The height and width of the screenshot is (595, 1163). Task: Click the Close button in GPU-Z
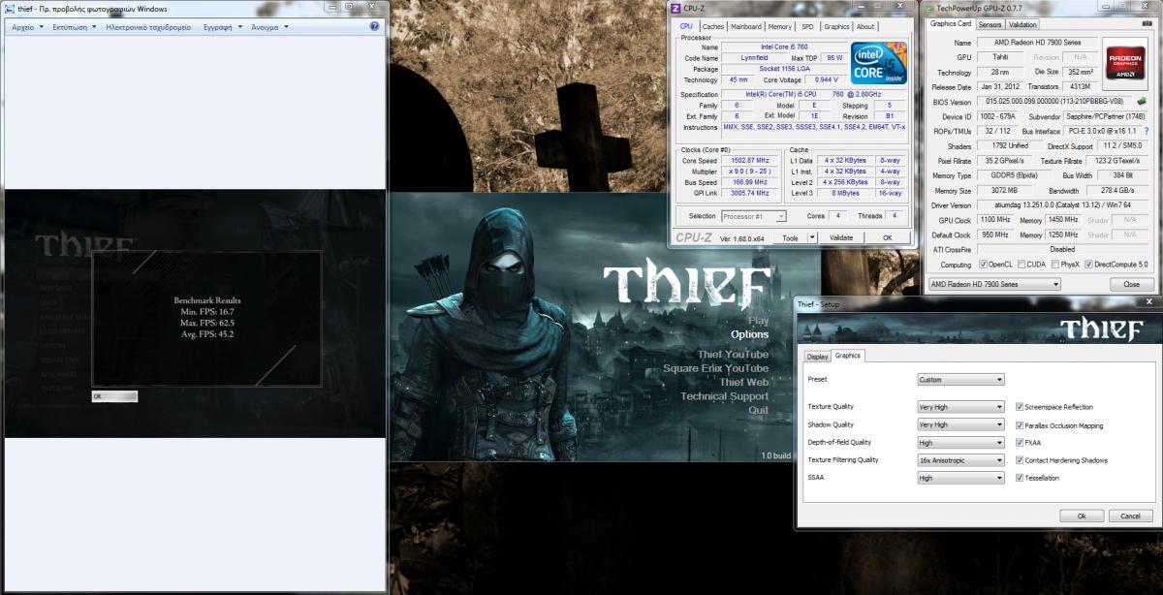tap(1131, 284)
